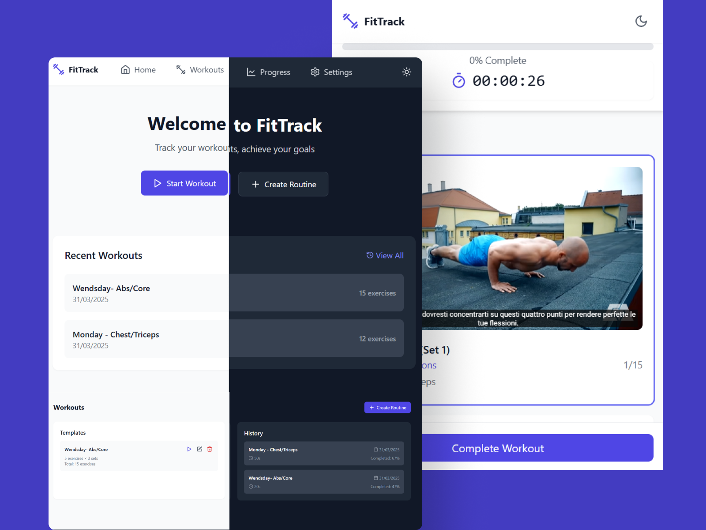The width and height of the screenshot is (706, 530).
Task: Click the house icon in navbar
Action: 125,70
